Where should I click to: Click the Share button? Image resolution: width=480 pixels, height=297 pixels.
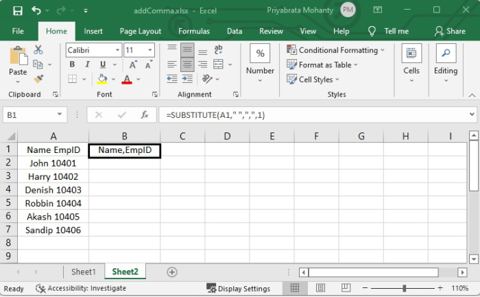pos(450,31)
